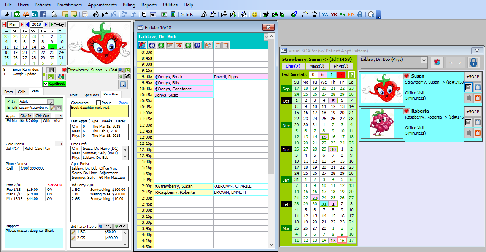Click the yellow smiley face toolbar icon
The height and width of the screenshot is (252, 486).
255,14
